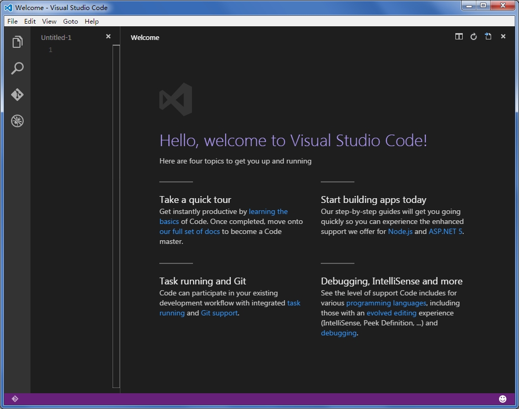Refresh the Welcome page via the reload icon
The image size is (519, 409).
pyautogui.click(x=473, y=36)
